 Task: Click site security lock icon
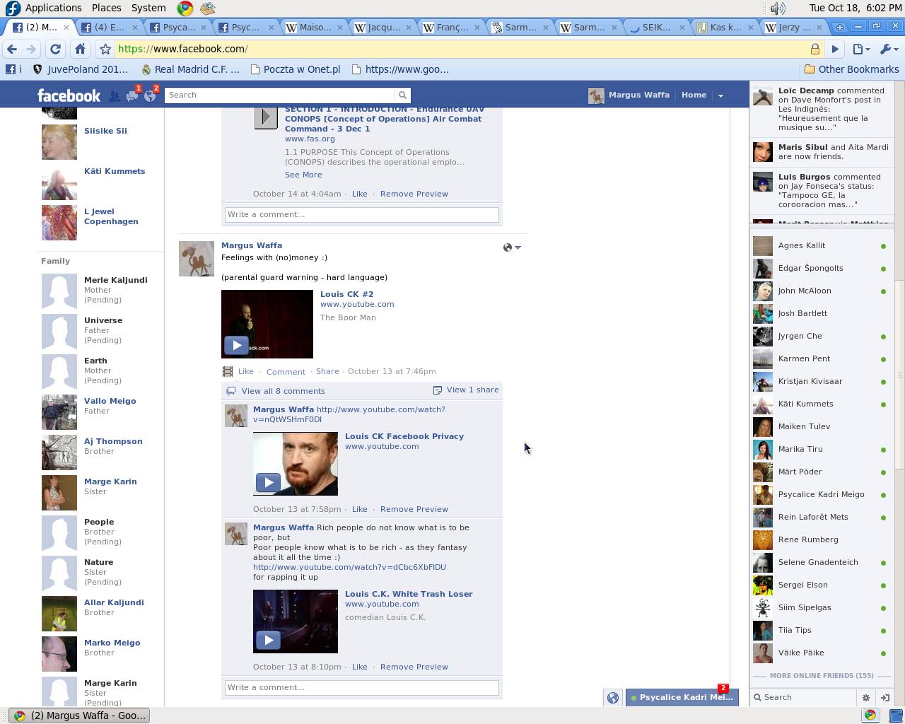click(815, 49)
